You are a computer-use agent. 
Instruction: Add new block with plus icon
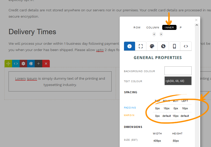(38, 64)
